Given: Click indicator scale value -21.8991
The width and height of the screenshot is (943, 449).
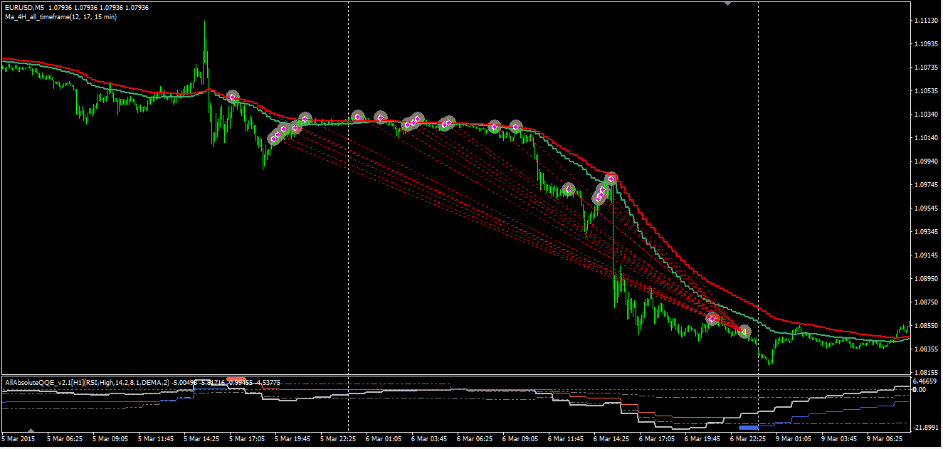Looking at the screenshot, I should (x=924, y=427).
